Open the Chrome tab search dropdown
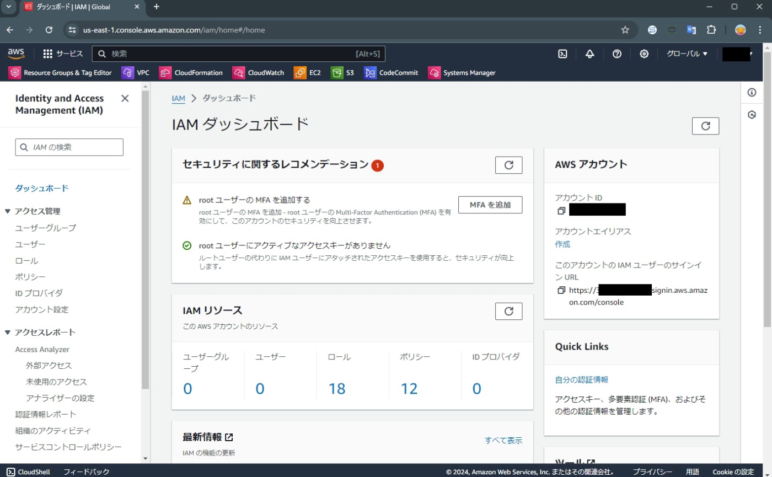 tap(8, 7)
